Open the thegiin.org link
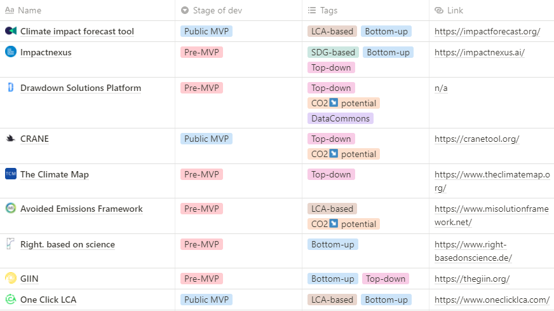 click(x=472, y=279)
